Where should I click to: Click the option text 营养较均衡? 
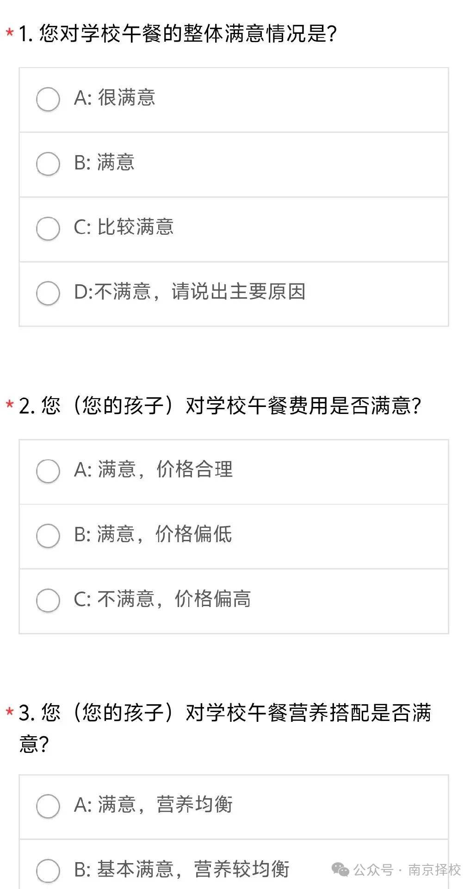point(241,870)
